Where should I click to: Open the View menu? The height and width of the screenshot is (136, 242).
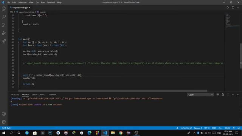(x=31, y=3)
